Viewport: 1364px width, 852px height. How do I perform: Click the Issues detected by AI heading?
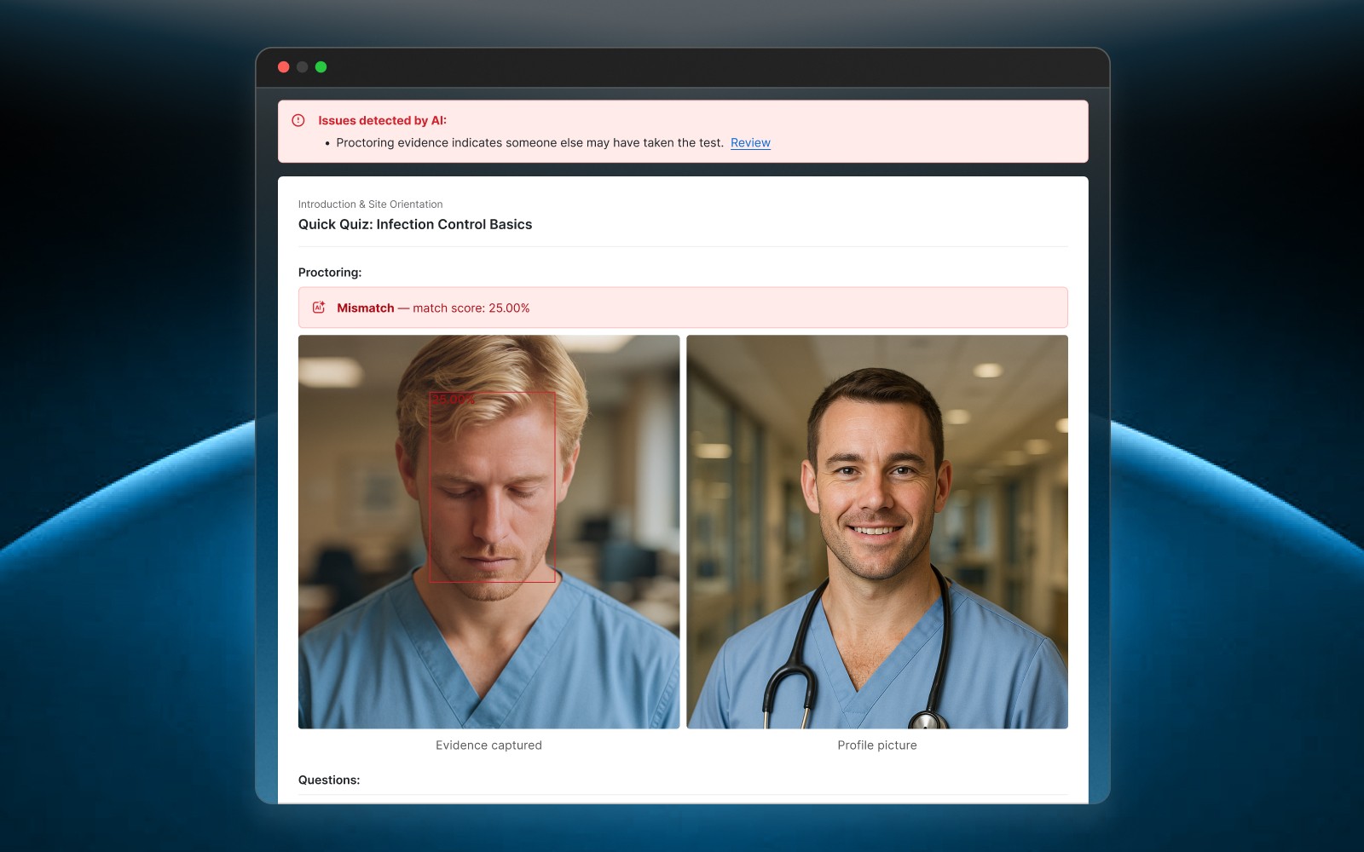point(383,120)
